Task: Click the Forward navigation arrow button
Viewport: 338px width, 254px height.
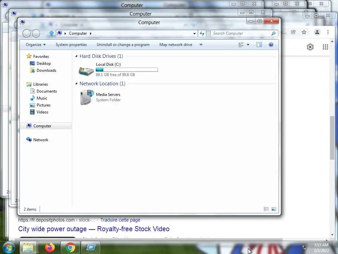Action: point(36,33)
